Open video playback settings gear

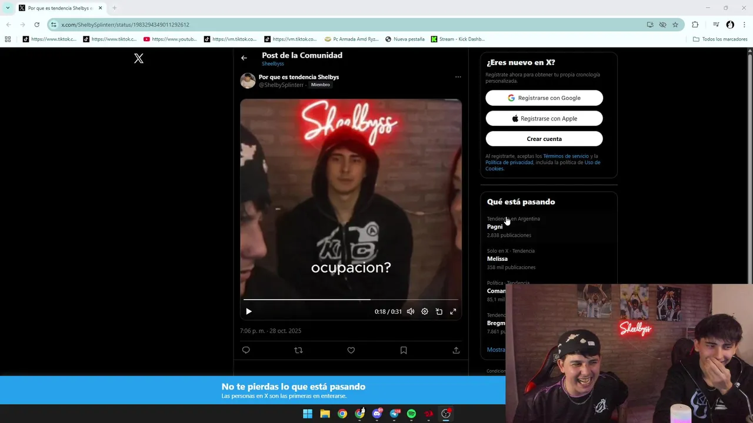point(425,311)
